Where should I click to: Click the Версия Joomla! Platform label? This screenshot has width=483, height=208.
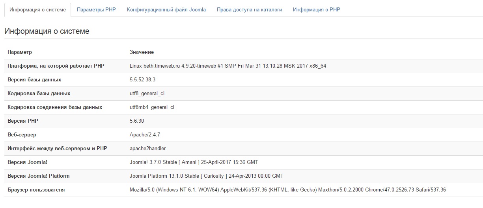(x=39, y=176)
